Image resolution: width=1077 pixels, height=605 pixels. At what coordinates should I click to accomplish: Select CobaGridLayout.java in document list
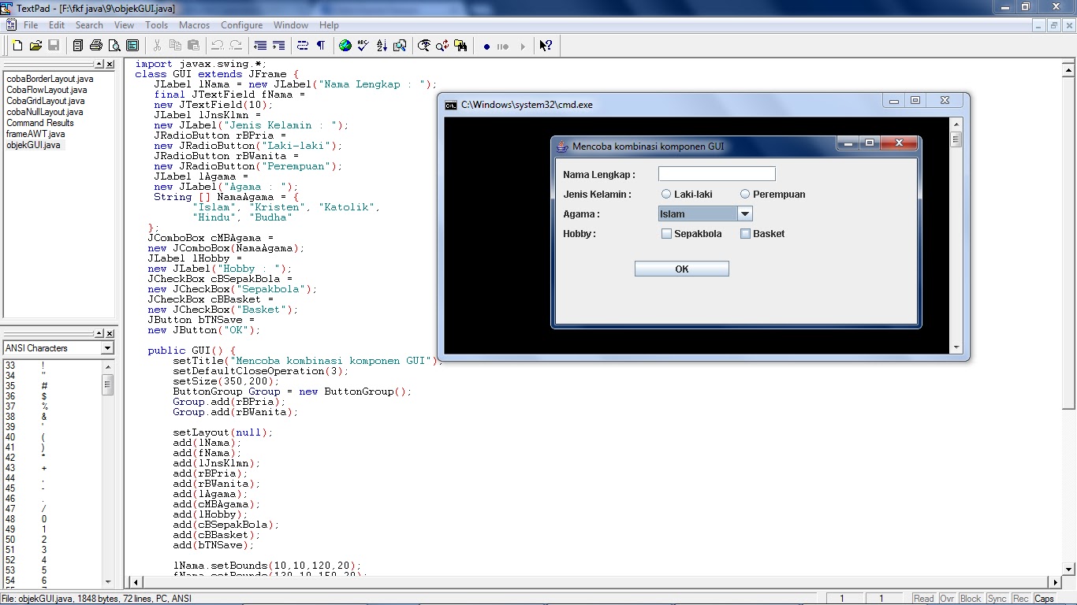click(x=45, y=101)
